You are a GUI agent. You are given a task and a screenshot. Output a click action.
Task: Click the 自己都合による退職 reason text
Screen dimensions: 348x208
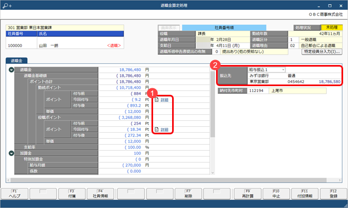click(318, 45)
